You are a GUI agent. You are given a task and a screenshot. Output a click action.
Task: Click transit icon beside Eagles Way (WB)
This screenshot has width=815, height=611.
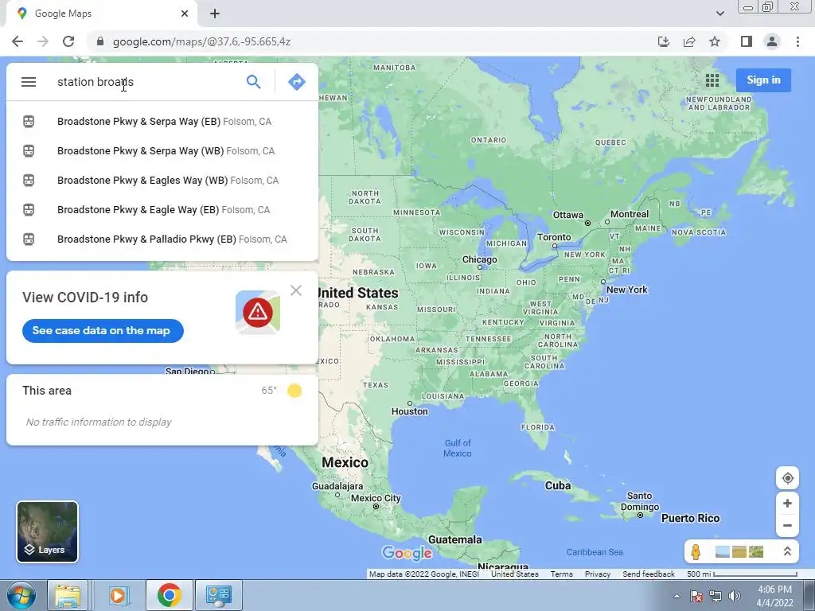pos(29,181)
